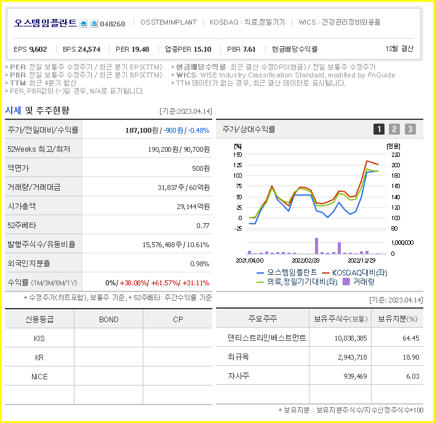Viewport: 435px width, 423px height.
Task: Switch to chart tab 2
Action: (x=394, y=129)
